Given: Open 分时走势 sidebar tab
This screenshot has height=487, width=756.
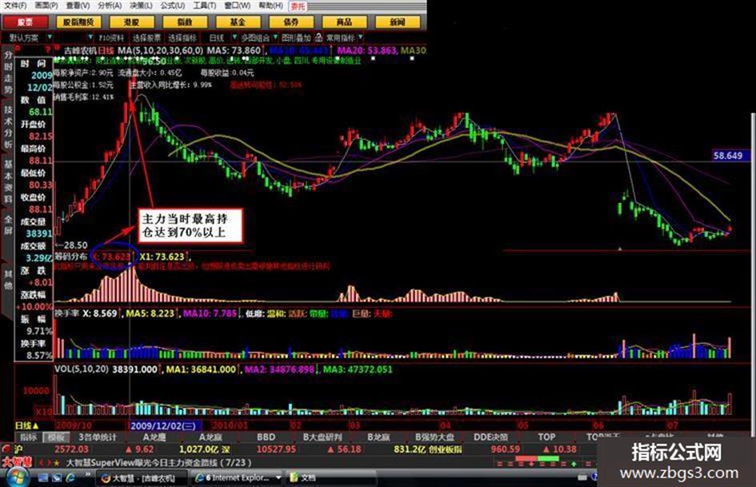Looking at the screenshot, I should (8, 72).
